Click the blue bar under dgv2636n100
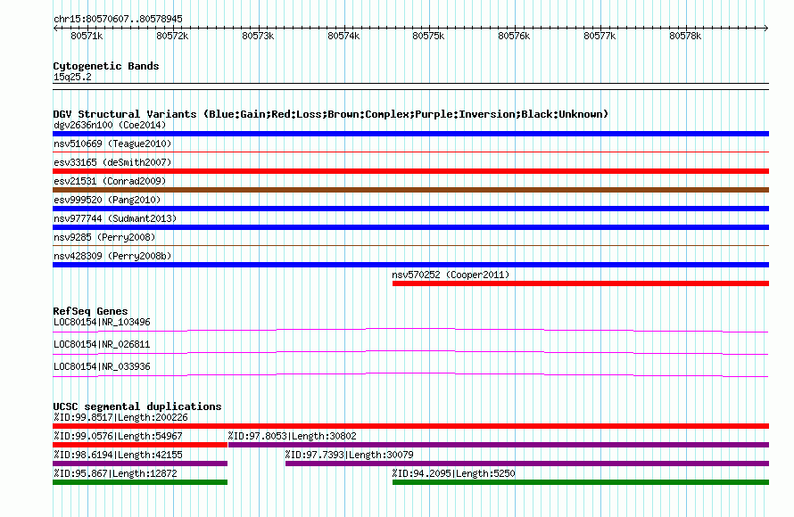The height and width of the screenshot is (517, 794). tap(410, 134)
